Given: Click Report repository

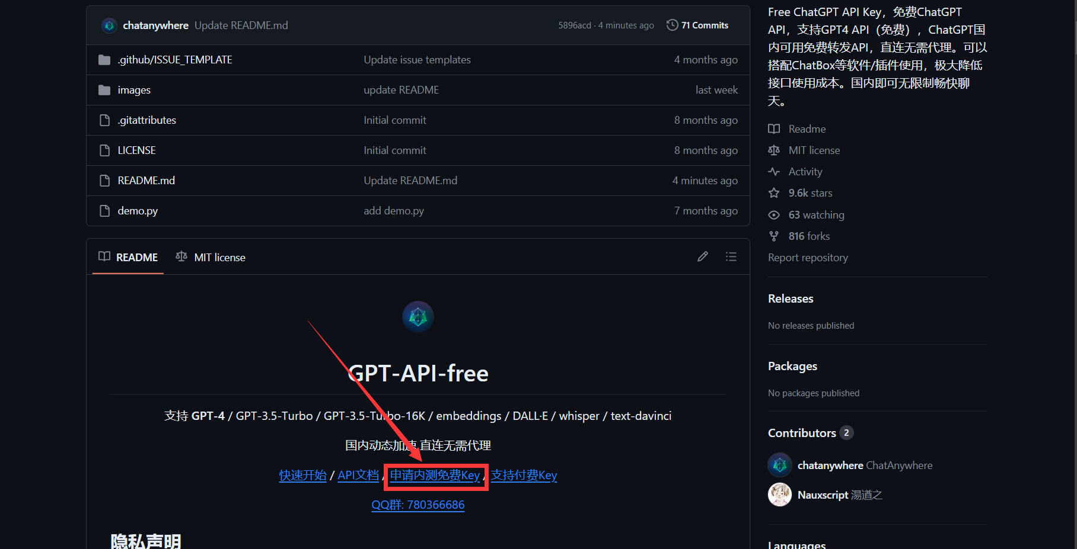Looking at the screenshot, I should coord(808,258).
